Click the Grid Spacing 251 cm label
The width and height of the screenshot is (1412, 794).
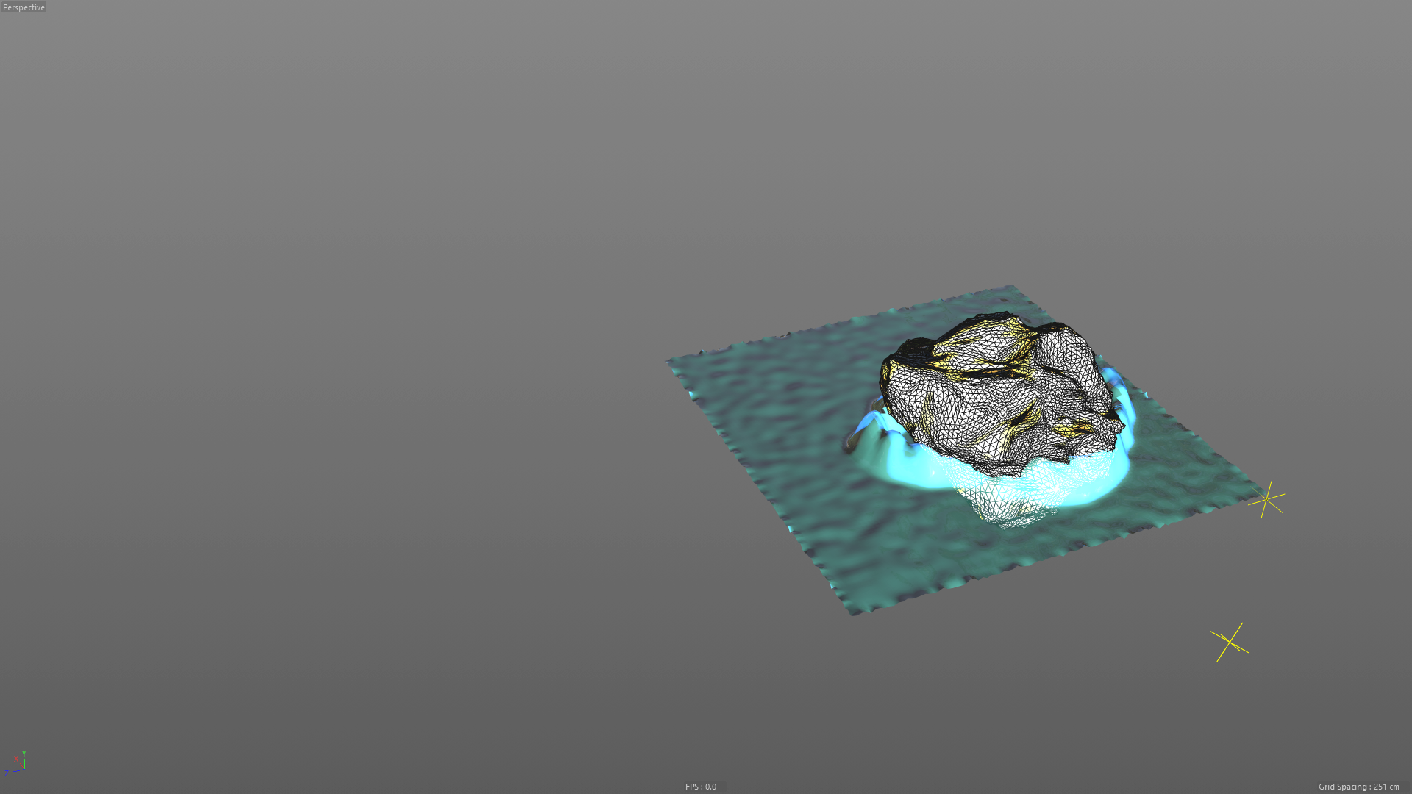tap(1358, 787)
